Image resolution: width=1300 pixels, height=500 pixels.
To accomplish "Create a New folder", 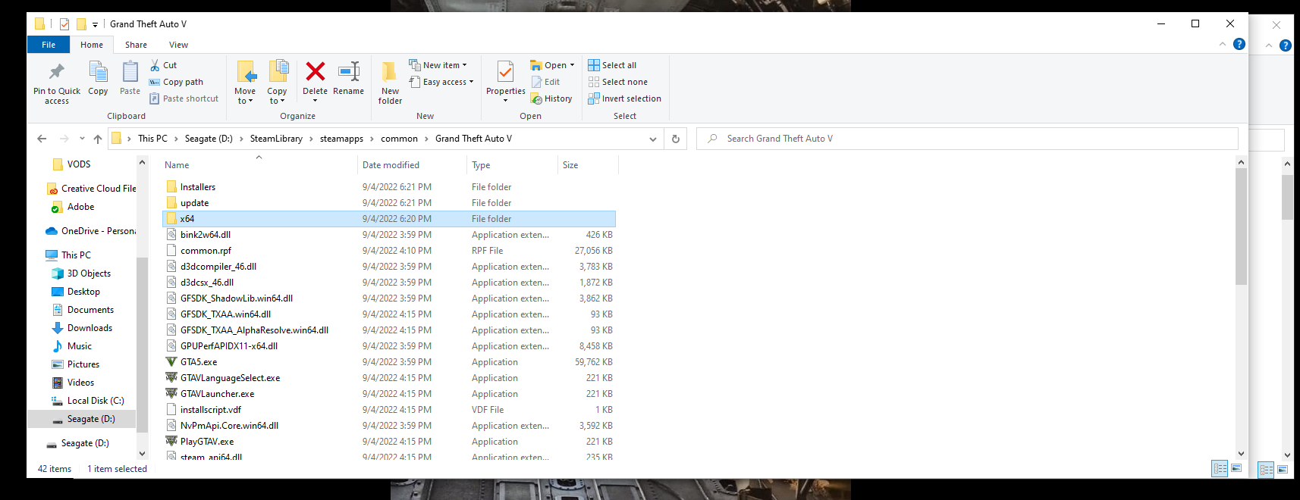I will coord(390,82).
